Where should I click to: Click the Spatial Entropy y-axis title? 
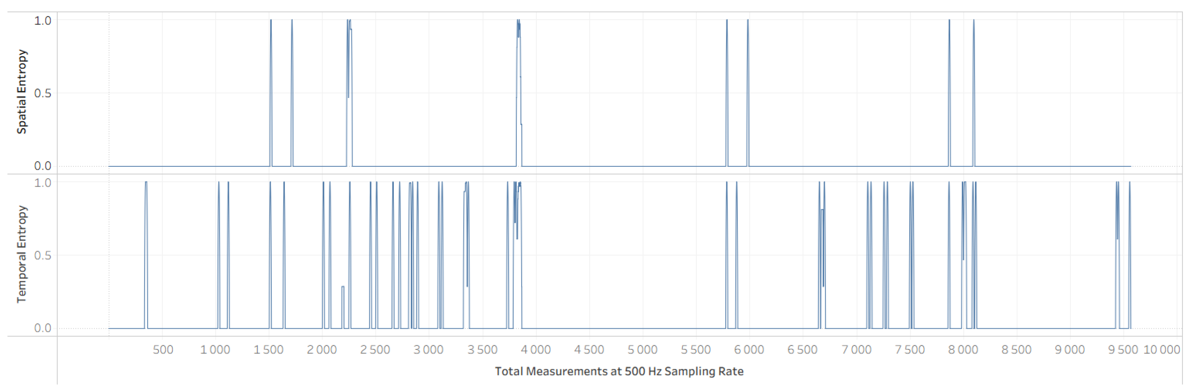[21, 91]
